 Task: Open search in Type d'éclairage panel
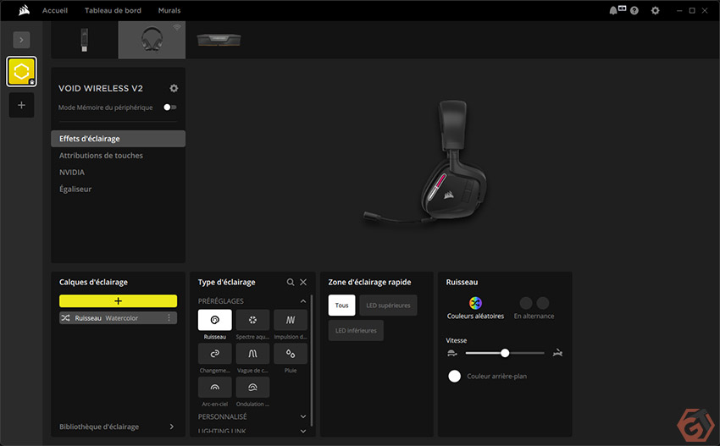coord(291,282)
